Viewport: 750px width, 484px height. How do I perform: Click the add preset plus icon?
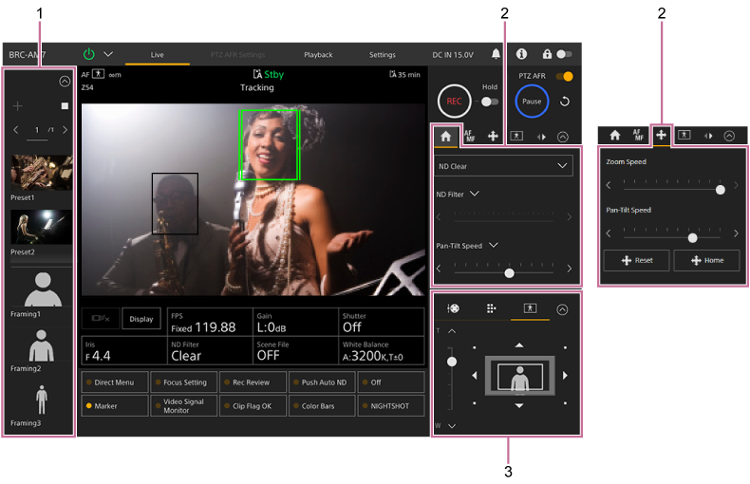click(x=17, y=106)
